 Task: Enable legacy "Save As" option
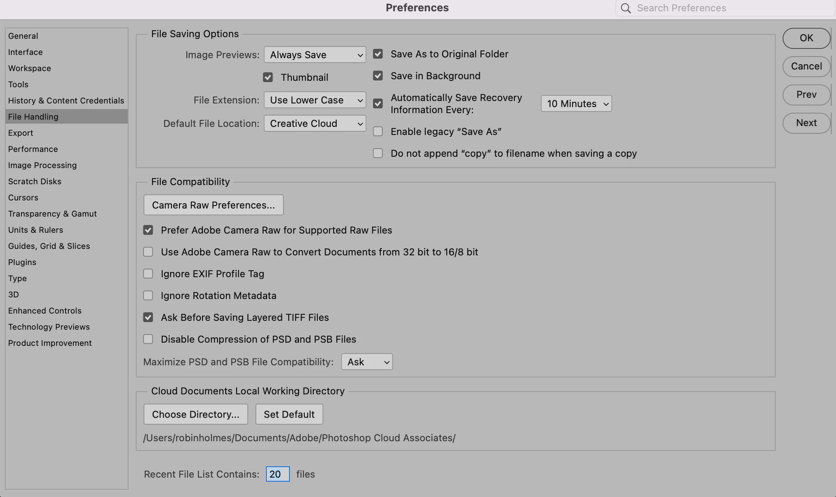378,132
